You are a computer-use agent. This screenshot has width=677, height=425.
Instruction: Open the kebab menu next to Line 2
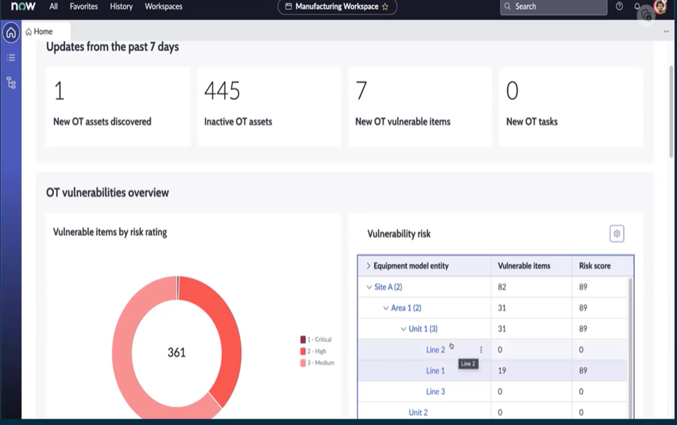pos(481,349)
